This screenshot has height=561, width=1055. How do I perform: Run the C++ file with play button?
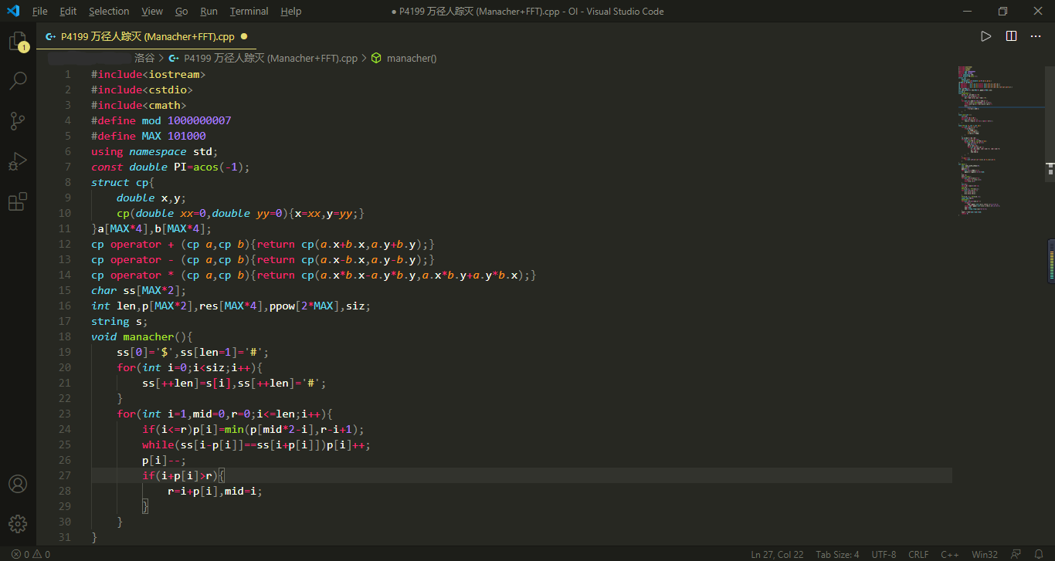point(985,36)
